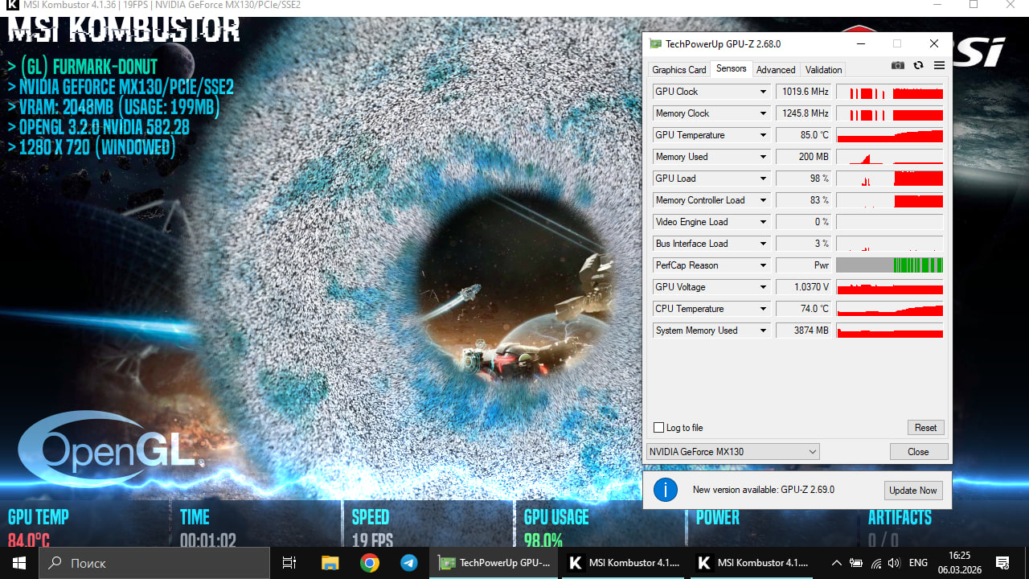Click the Memory Controller Load value 83 %
This screenshot has height=579, width=1029.
coord(803,200)
